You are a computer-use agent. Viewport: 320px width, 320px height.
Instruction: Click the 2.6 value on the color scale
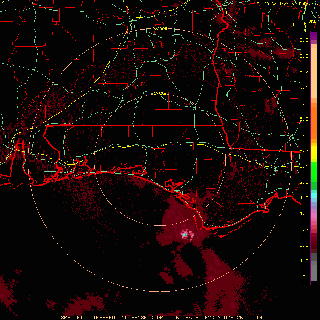coord(304,182)
